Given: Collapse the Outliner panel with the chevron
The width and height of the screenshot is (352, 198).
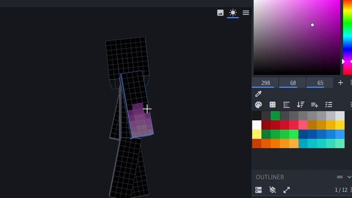Looking at the screenshot, I should click(349, 177).
